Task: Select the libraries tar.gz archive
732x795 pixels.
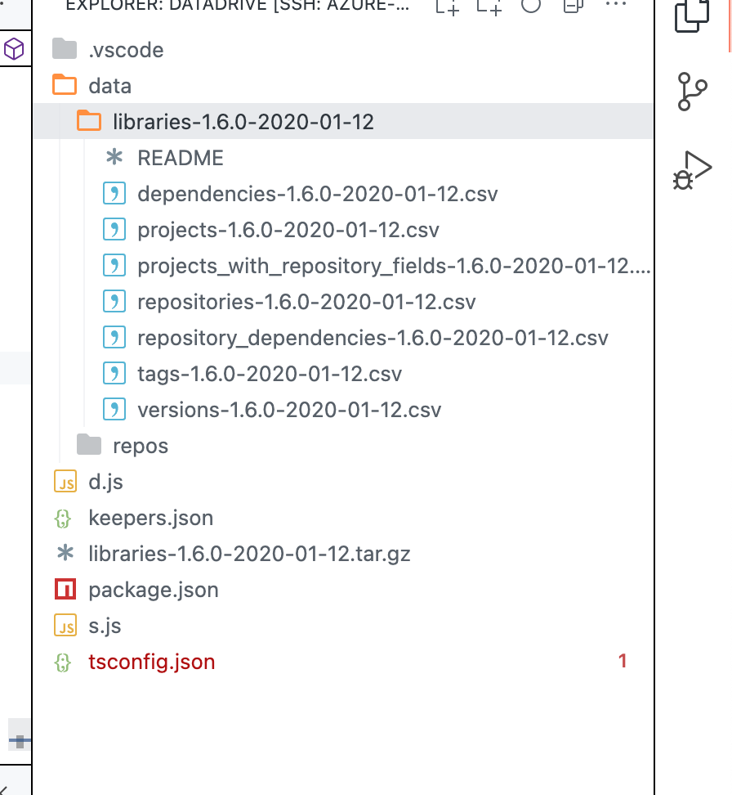Action: tap(249, 553)
